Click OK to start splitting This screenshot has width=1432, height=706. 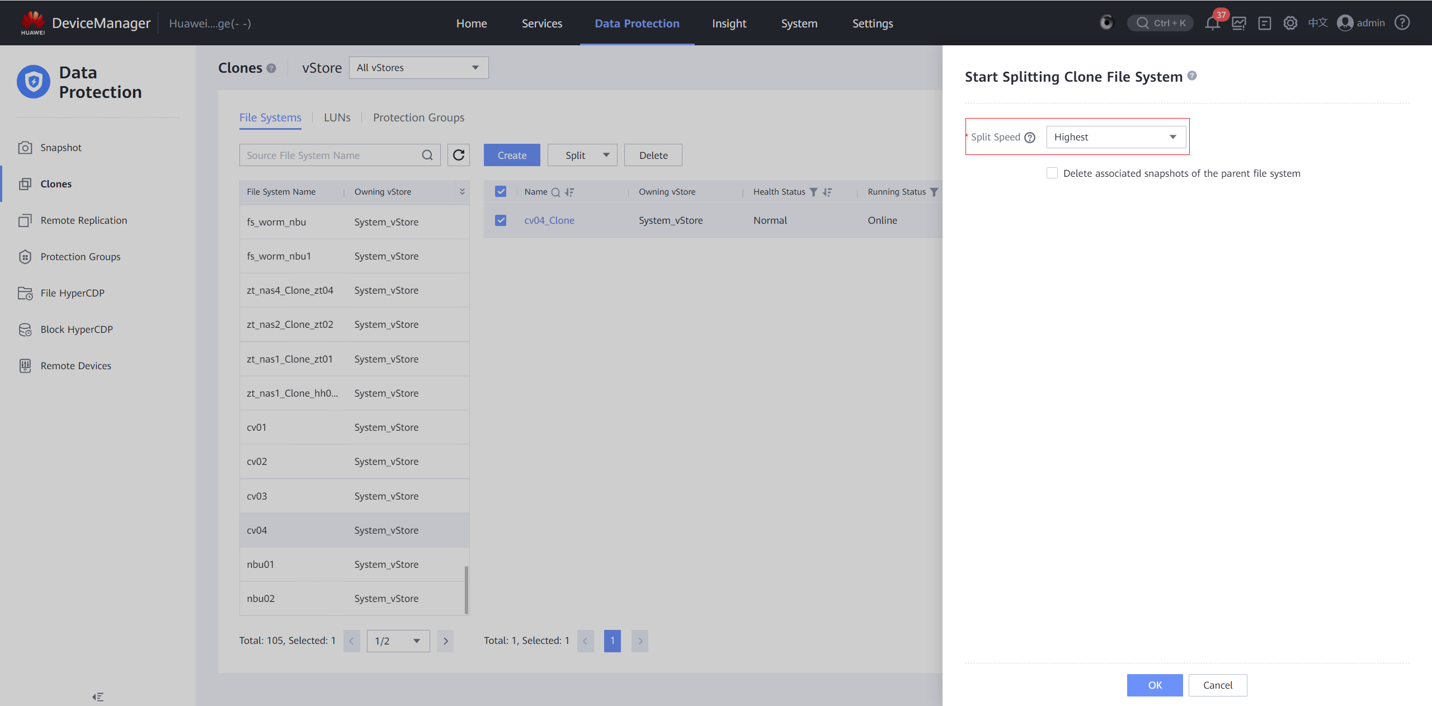1155,685
